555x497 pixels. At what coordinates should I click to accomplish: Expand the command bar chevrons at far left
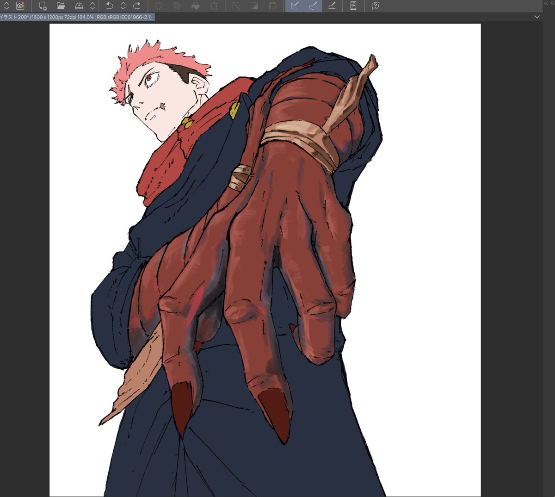tap(6, 6)
